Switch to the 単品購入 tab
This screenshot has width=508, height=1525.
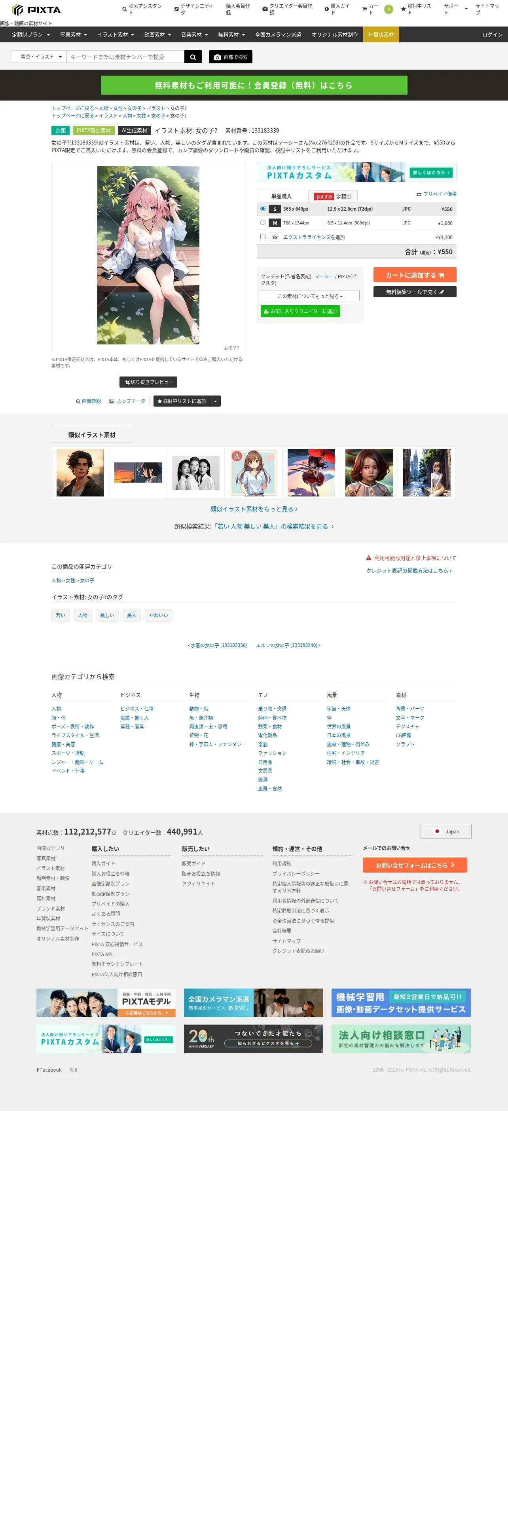pyautogui.click(x=282, y=196)
